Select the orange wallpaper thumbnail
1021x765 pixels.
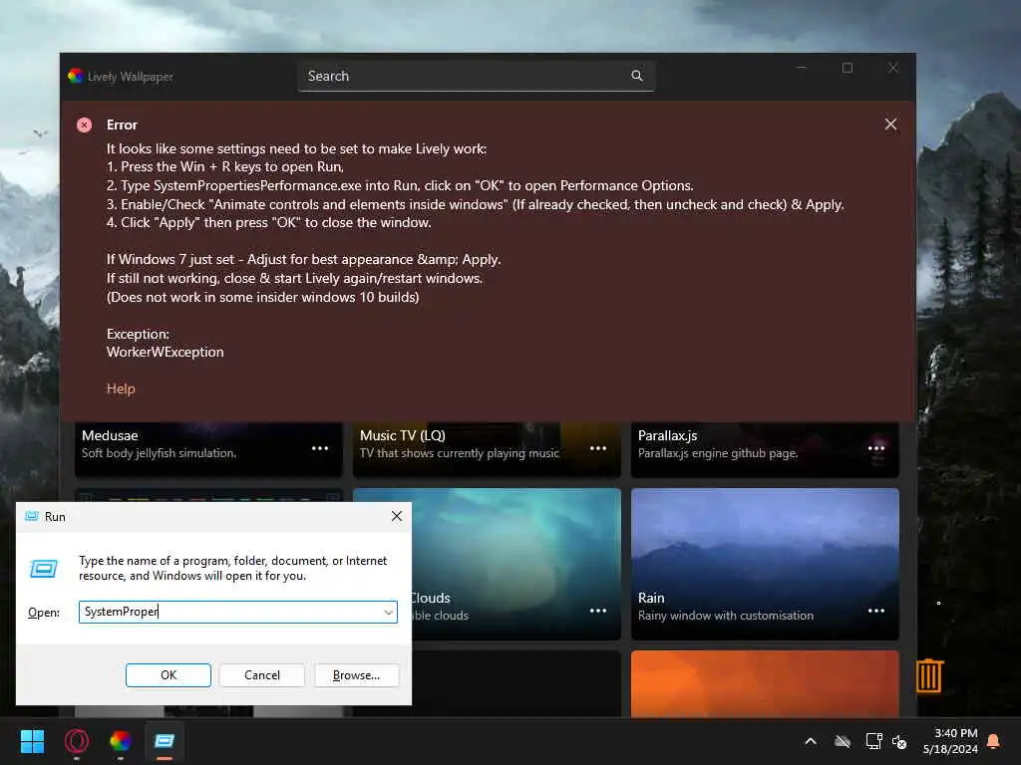click(x=765, y=683)
